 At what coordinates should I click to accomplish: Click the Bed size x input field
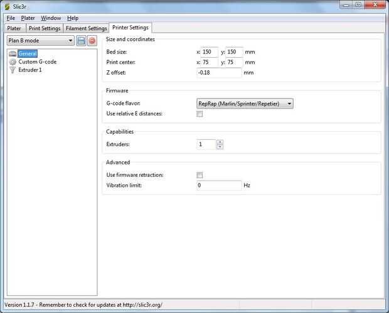[x=210, y=52]
